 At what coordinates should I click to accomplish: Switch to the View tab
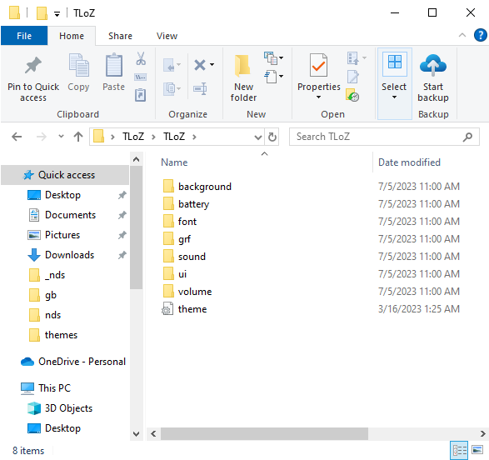click(167, 36)
